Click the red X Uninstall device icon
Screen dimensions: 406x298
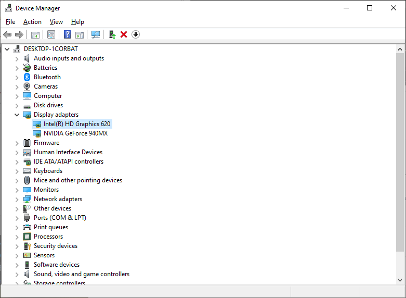124,34
